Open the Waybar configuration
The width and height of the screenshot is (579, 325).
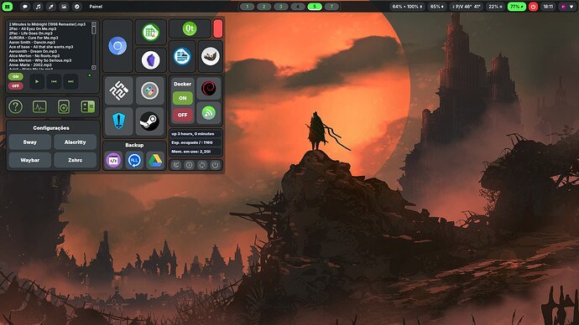pyautogui.click(x=30, y=160)
